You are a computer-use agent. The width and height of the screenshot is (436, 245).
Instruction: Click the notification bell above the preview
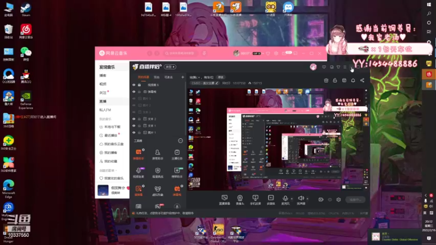coord(353,80)
